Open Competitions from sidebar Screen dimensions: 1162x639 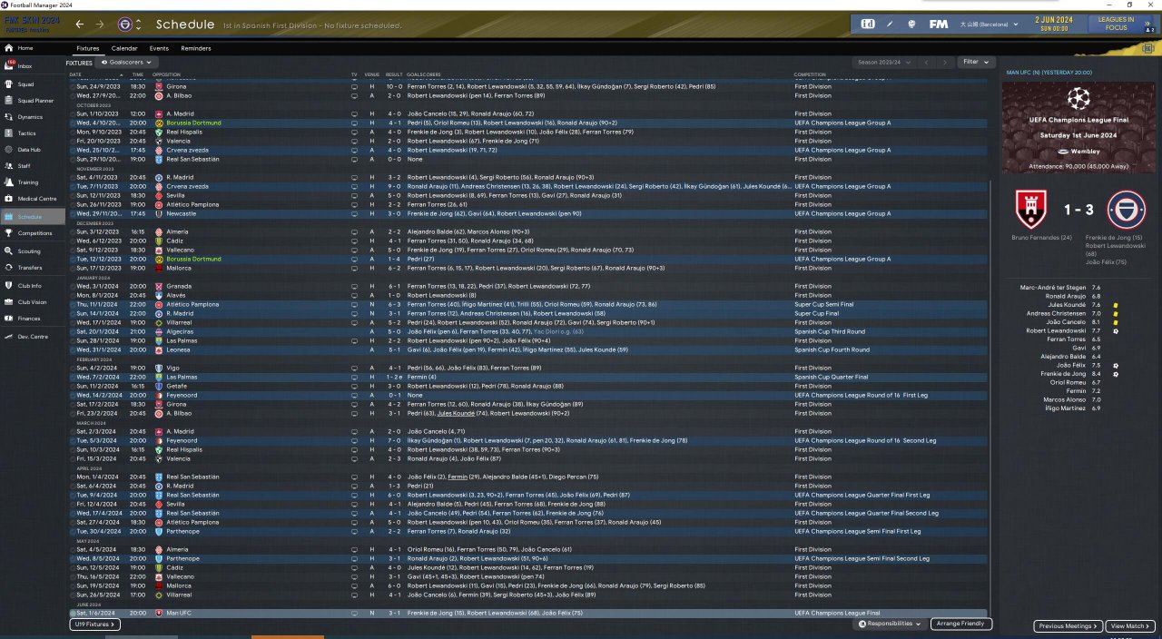coord(34,233)
